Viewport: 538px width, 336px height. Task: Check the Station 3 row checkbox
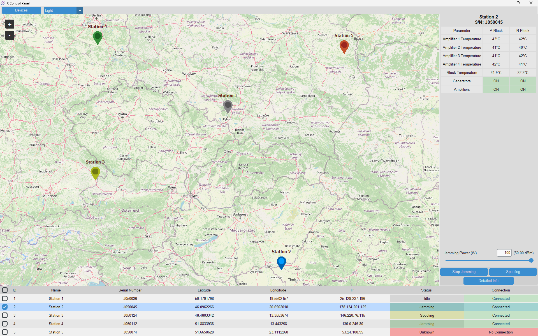(x=5, y=315)
